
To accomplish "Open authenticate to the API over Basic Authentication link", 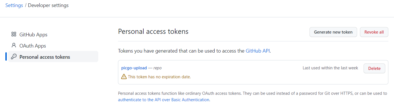I will point(164,100).
